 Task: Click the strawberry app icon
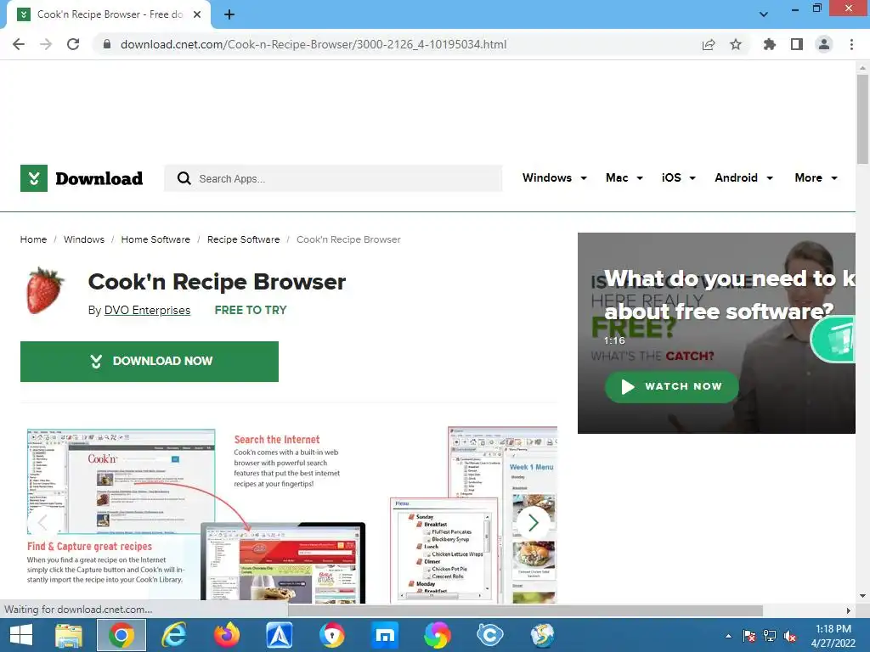pos(44,290)
